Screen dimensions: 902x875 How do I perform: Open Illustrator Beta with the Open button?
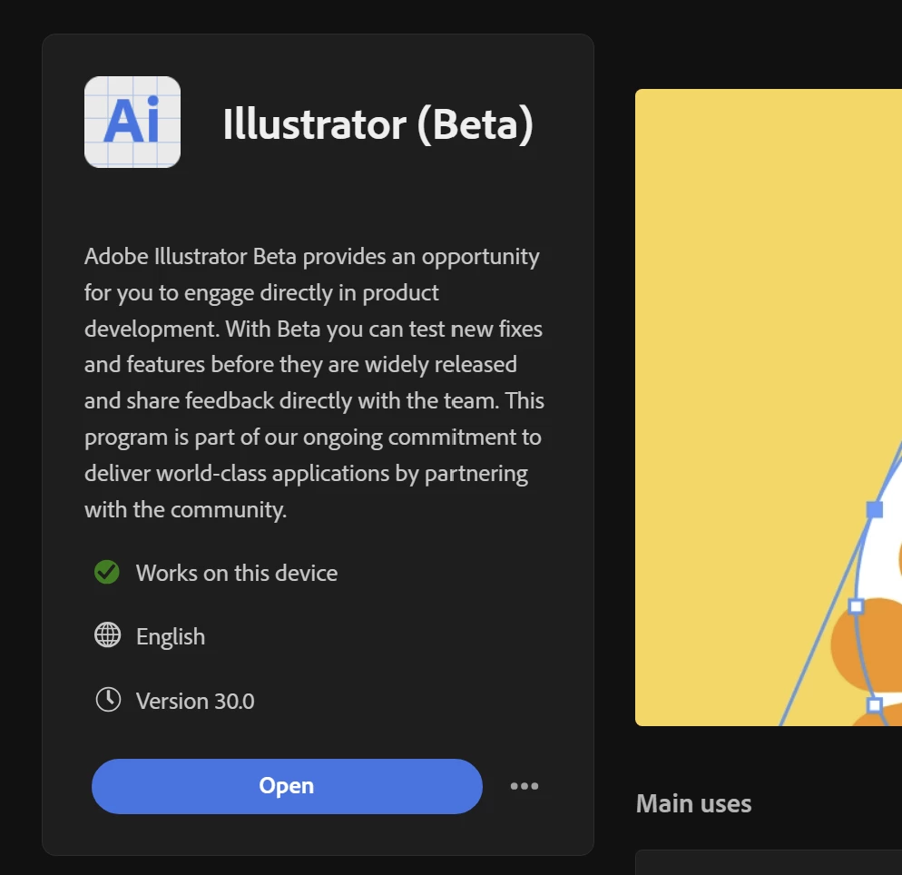[287, 786]
